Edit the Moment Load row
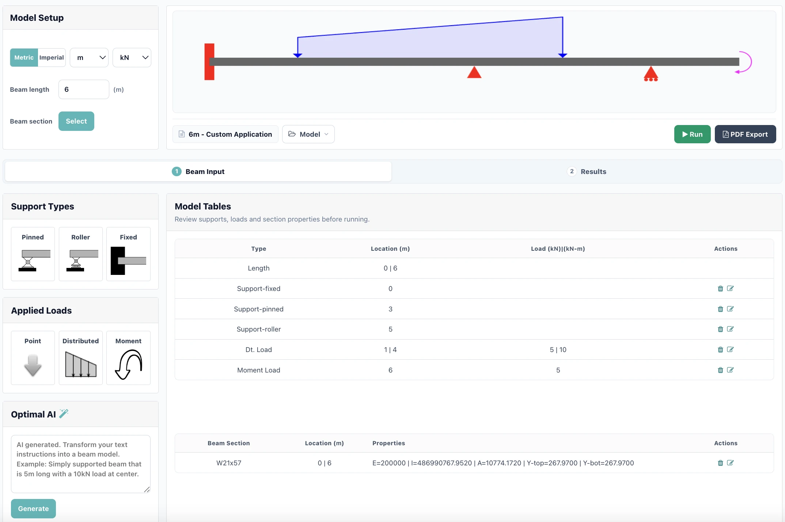The image size is (785, 522). tap(730, 370)
